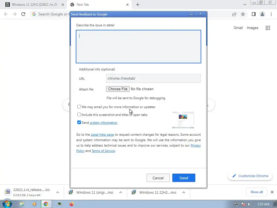Open the Legal Help page link
This screenshot has width=277, height=208.
pos(102,135)
